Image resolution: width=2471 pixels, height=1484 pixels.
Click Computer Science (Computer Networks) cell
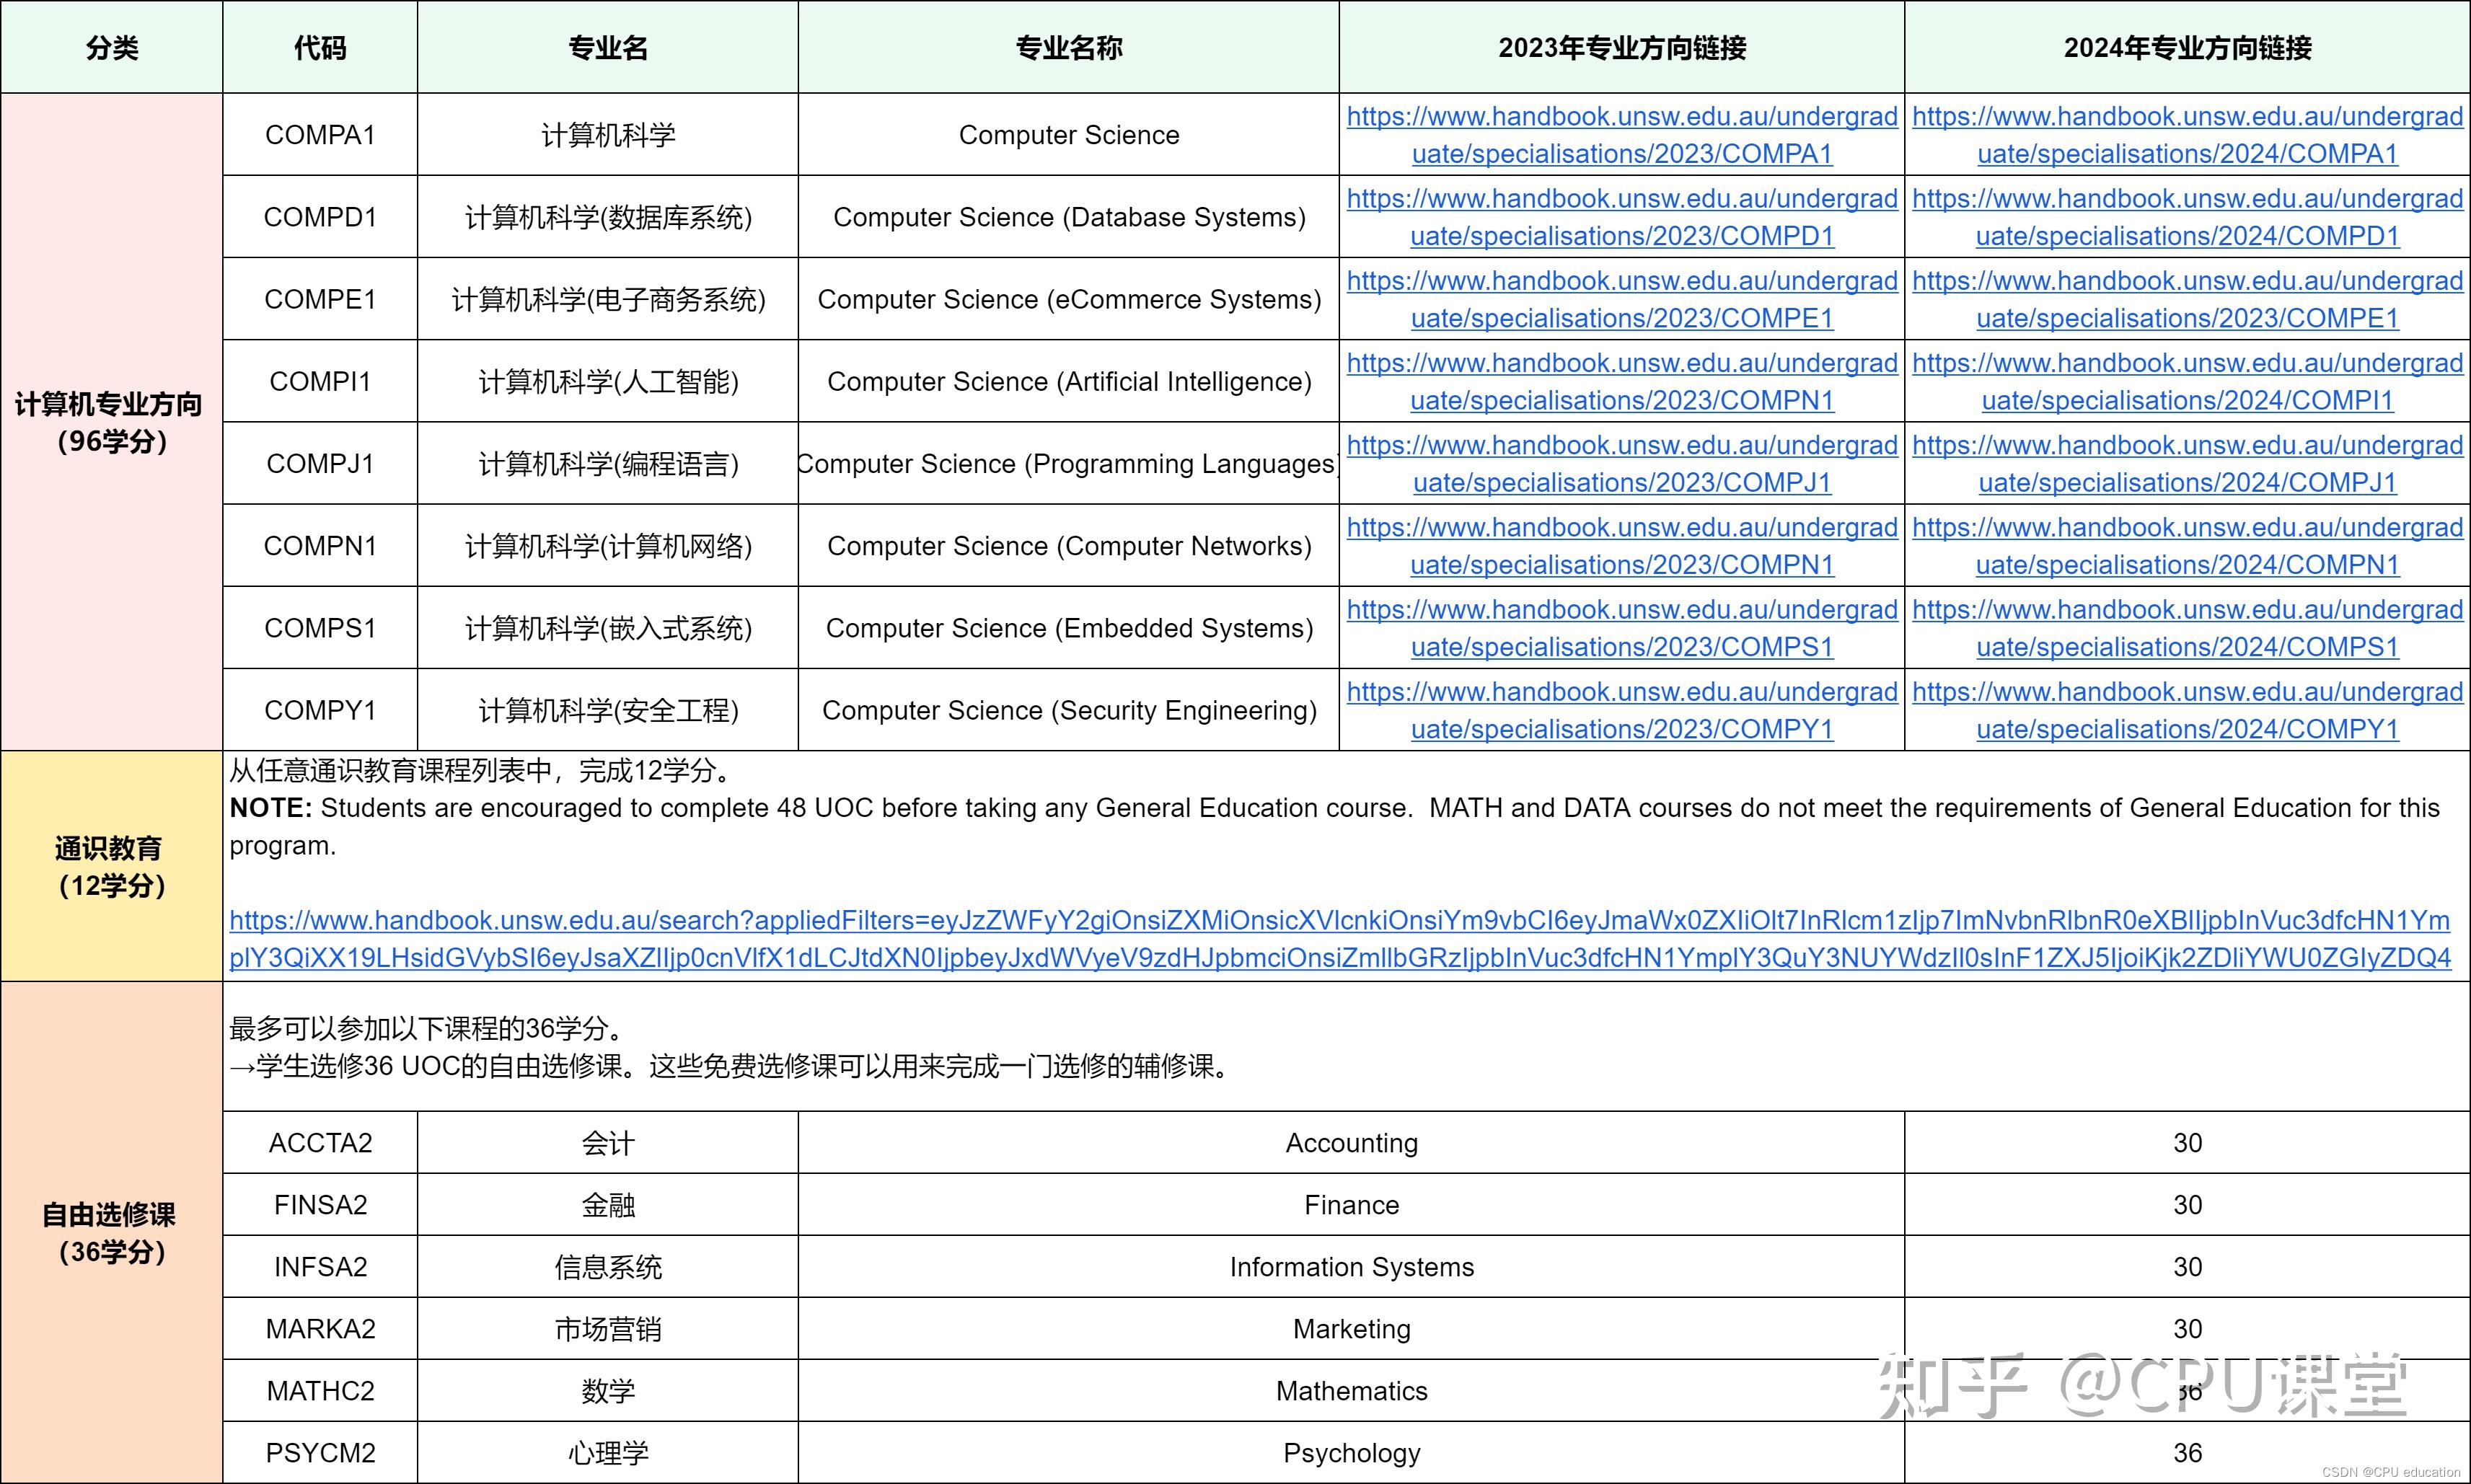[1068, 545]
